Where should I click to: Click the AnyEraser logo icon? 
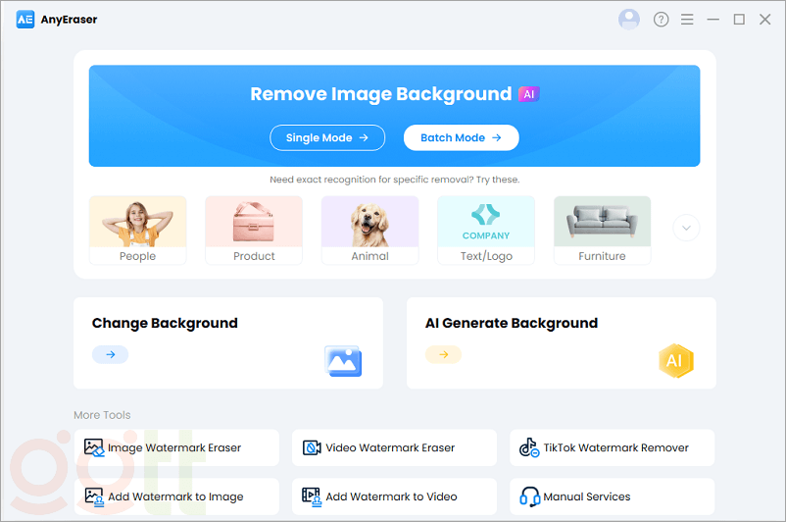click(25, 20)
